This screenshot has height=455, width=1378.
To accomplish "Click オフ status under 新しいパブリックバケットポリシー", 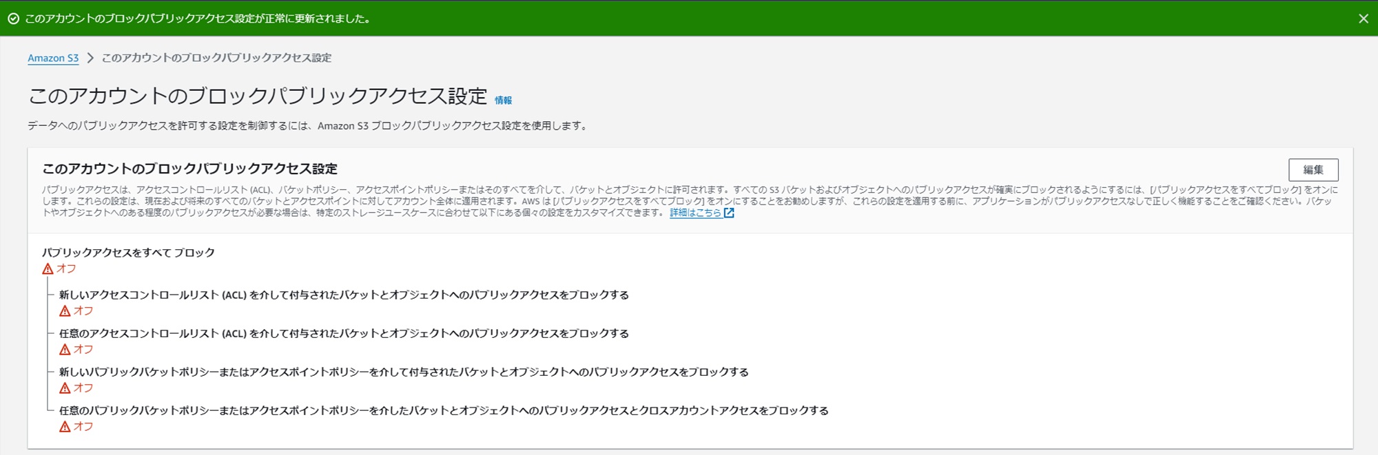I will 83,388.
